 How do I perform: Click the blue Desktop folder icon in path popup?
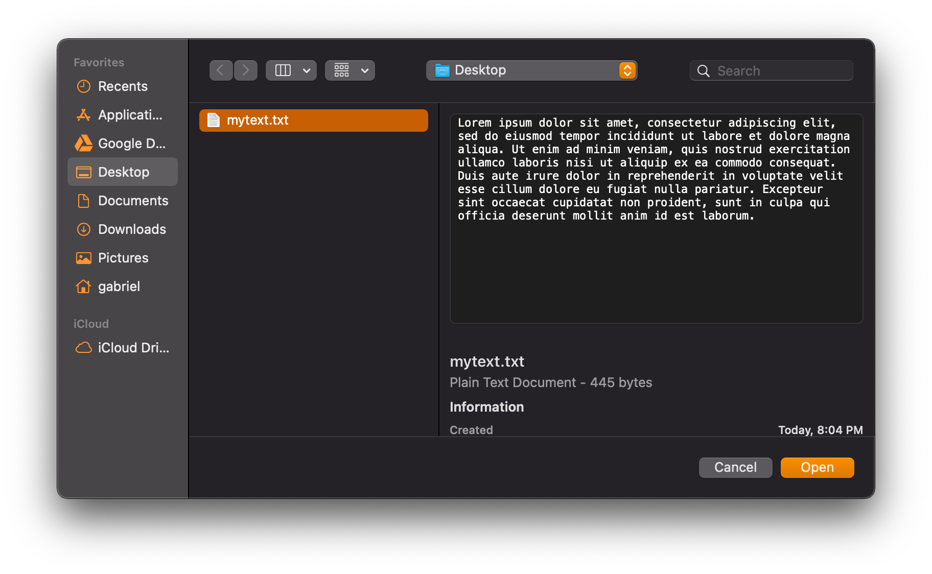(x=442, y=70)
